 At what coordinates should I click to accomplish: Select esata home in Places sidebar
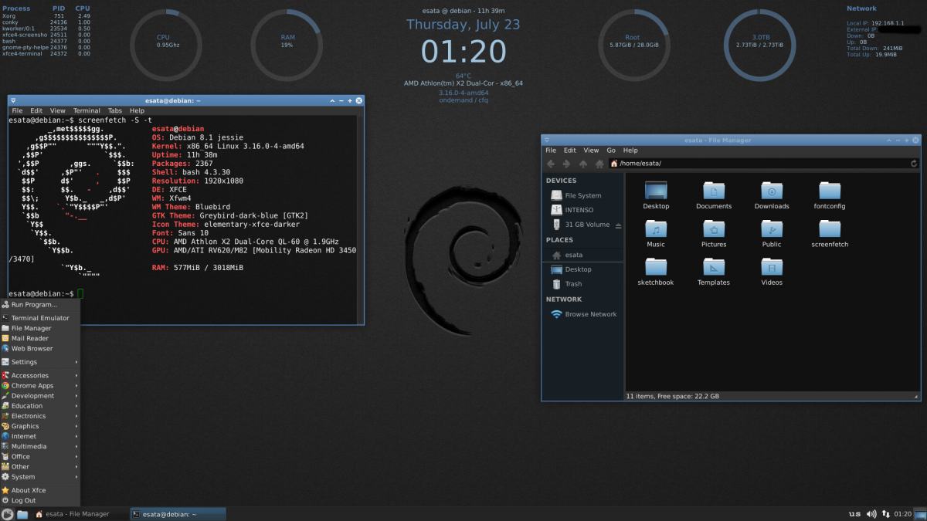click(583, 255)
